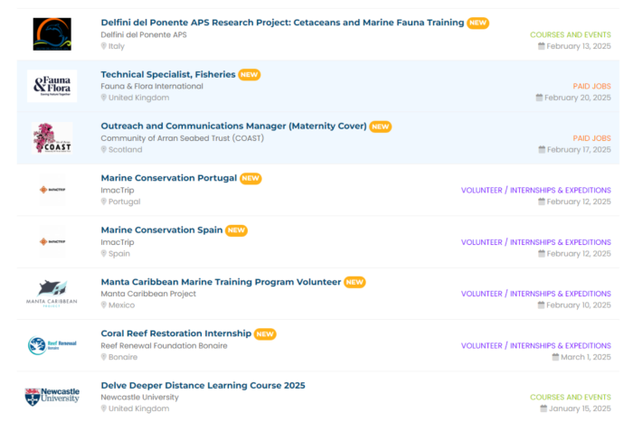The width and height of the screenshot is (633, 422).
Task: Click the Bonaire location pin icon
Action: coord(104,357)
